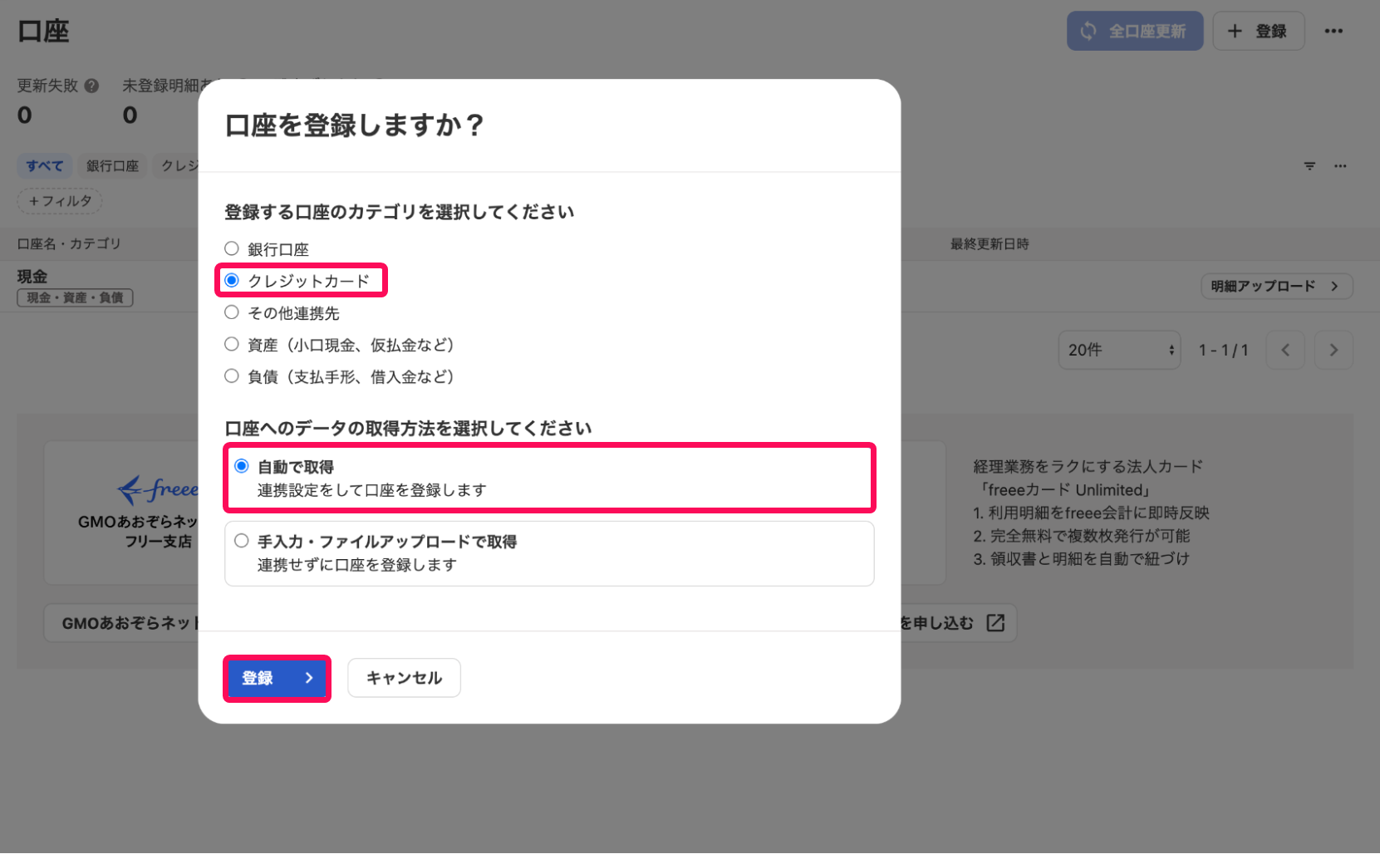The height and width of the screenshot is (854, 1380).
Task: Click the キャンセル button
Action: coord(404,677)
